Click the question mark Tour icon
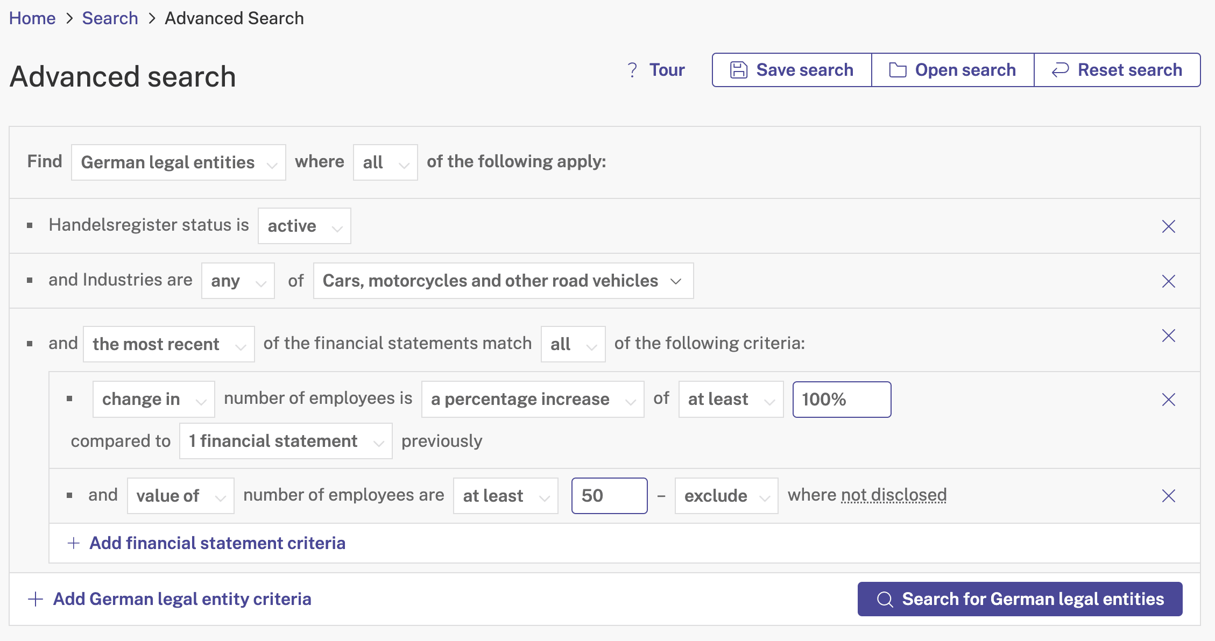This screenshot has height=641, width=1215. point(632,70)
